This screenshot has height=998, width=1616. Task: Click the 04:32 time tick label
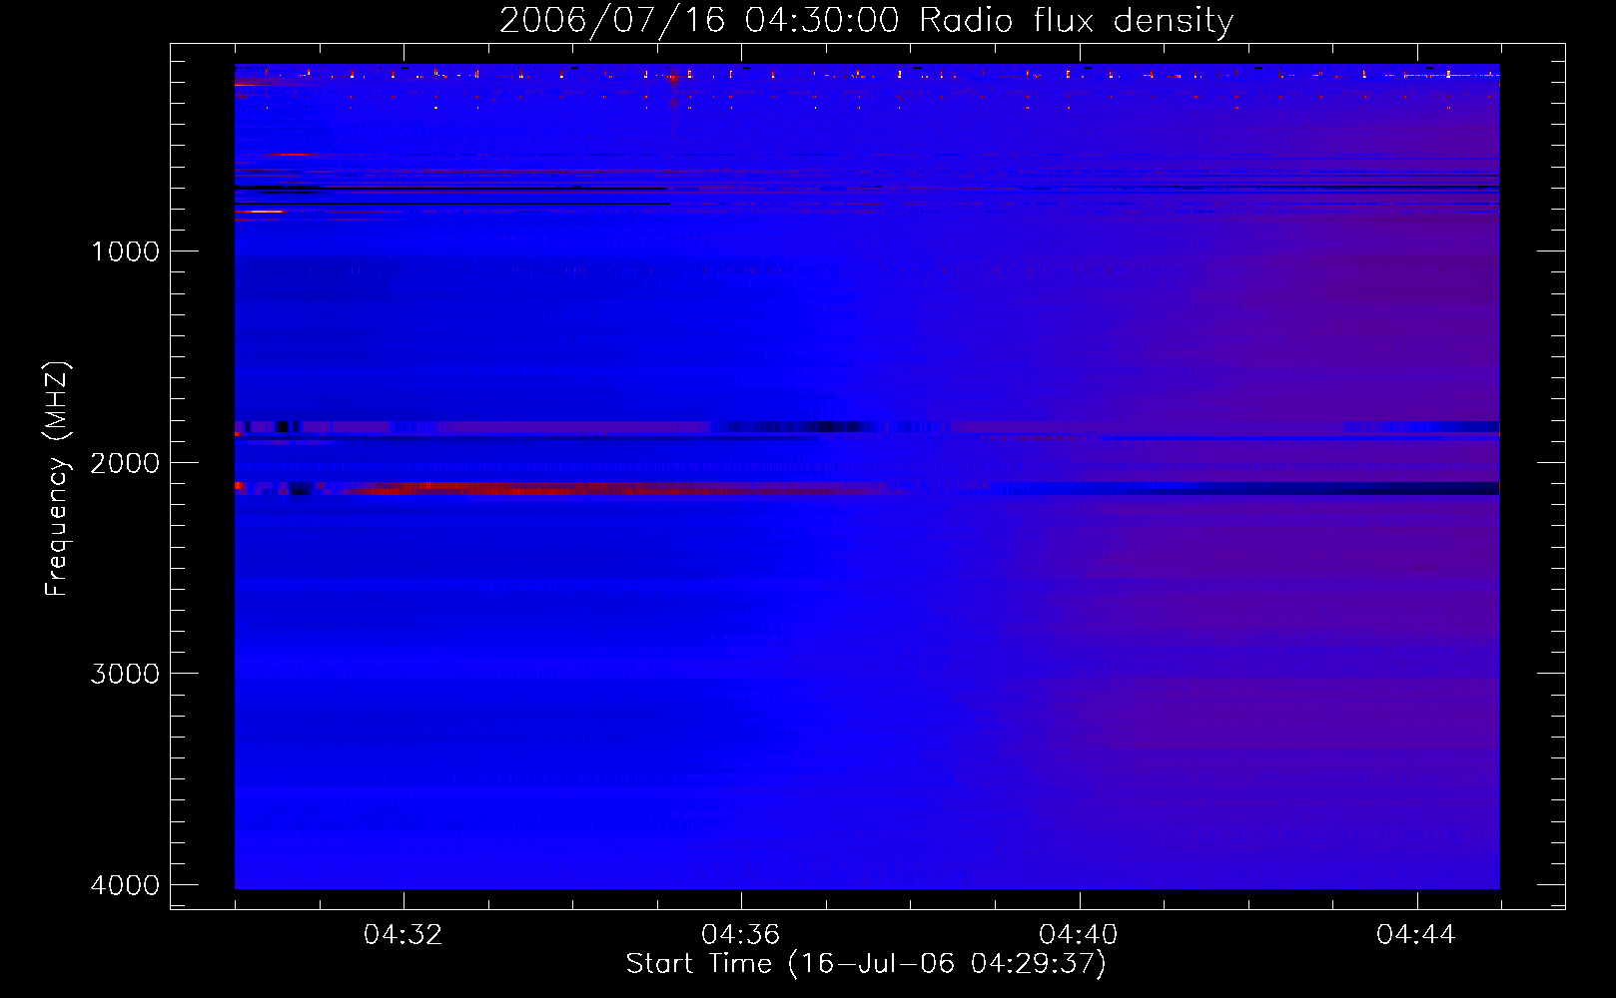coord(404,935)
